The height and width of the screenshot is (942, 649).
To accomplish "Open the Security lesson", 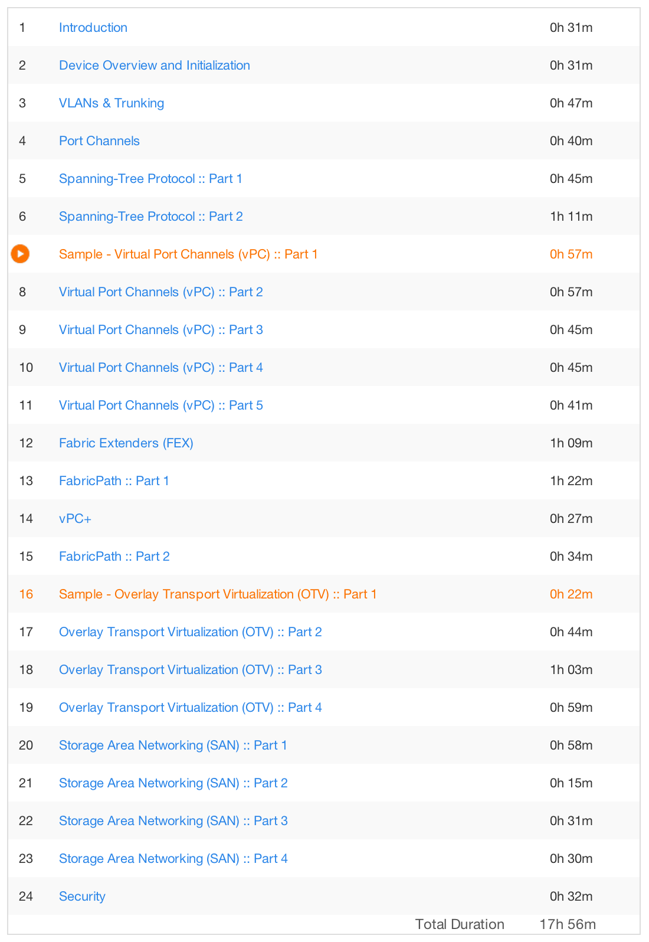I will [x=82, y=896].
